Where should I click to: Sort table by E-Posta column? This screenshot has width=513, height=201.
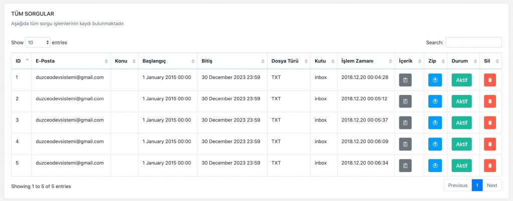(x=71, y=61)
